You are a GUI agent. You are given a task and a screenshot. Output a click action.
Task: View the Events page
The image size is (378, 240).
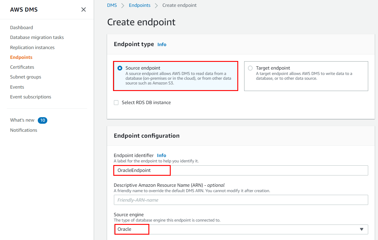pos(17,87)
